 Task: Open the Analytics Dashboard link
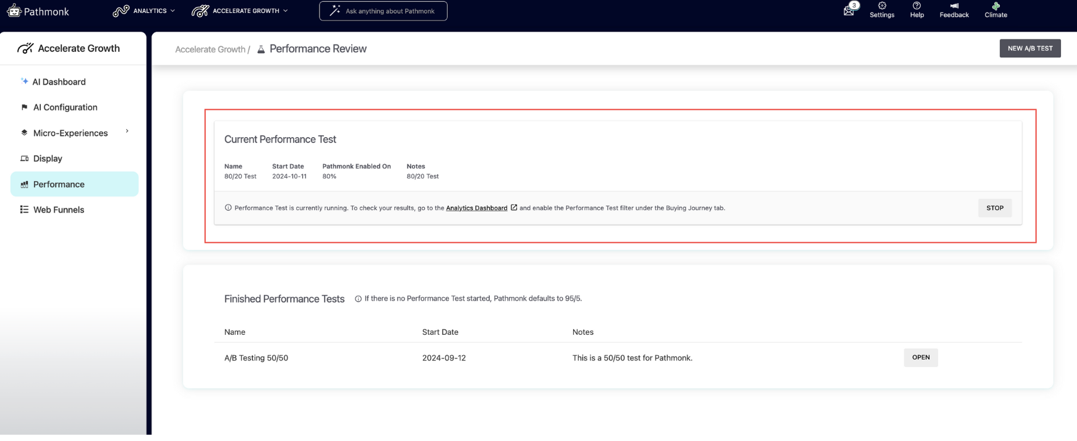[x=477, y=208]
